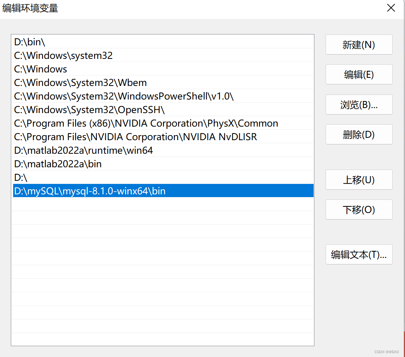Click the 编辑(E) button

pyautogui.click(x=359, y=74)
